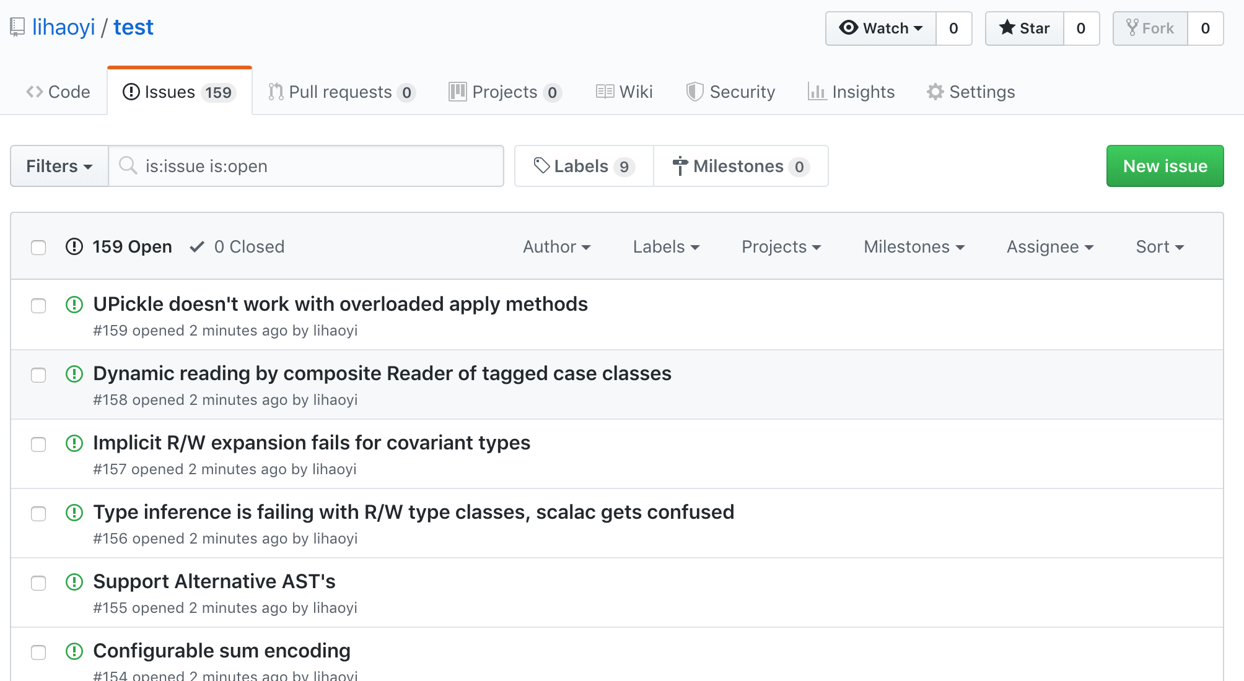Select checkbox for Implicit R/W expansion issue
Image resolution: width=1244 pixels, height=681 pixels.
[x=38, y=445]
